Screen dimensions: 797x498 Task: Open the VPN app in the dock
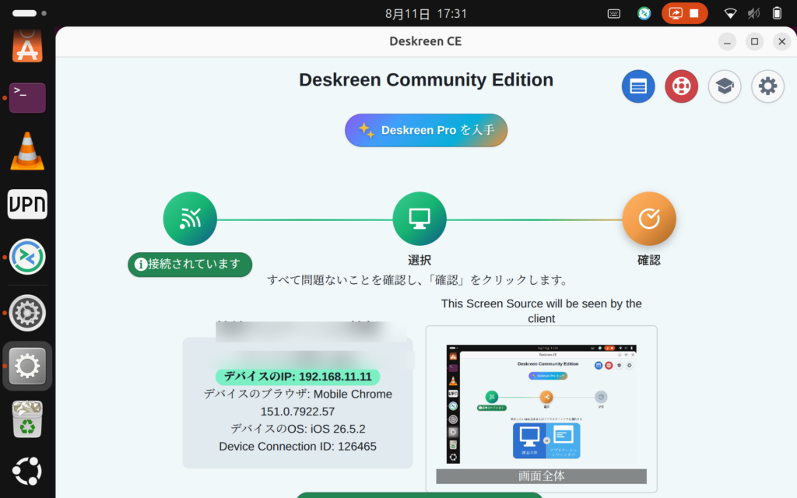tap(27, 205)
